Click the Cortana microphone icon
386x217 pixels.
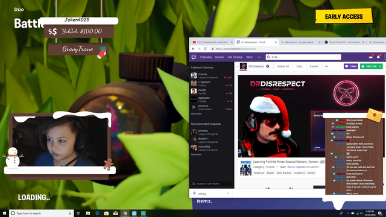click(70, 213)
